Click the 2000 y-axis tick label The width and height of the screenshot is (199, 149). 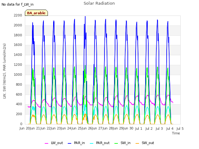click(18, 25)
